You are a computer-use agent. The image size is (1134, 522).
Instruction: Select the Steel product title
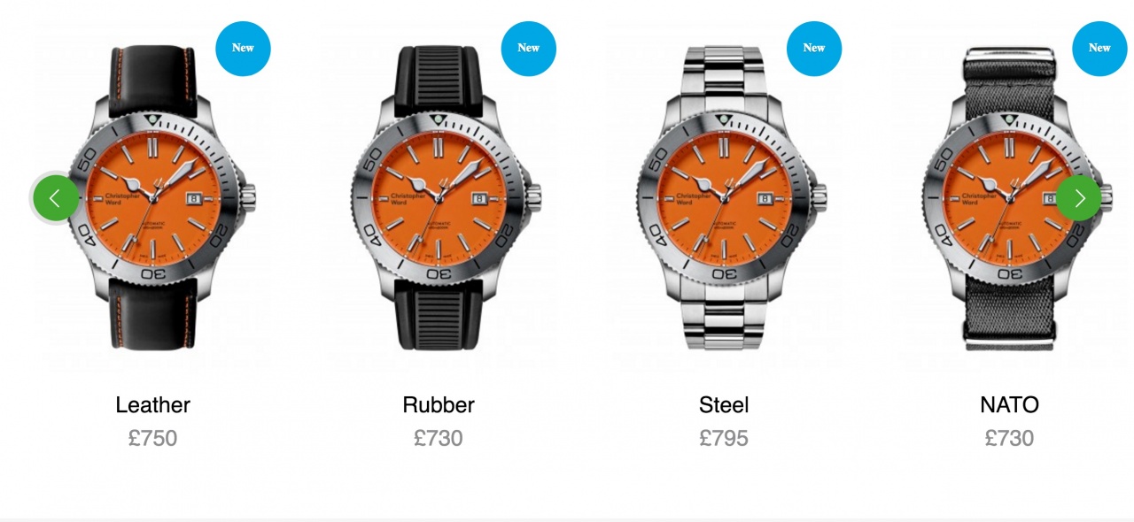click(724, 405)
